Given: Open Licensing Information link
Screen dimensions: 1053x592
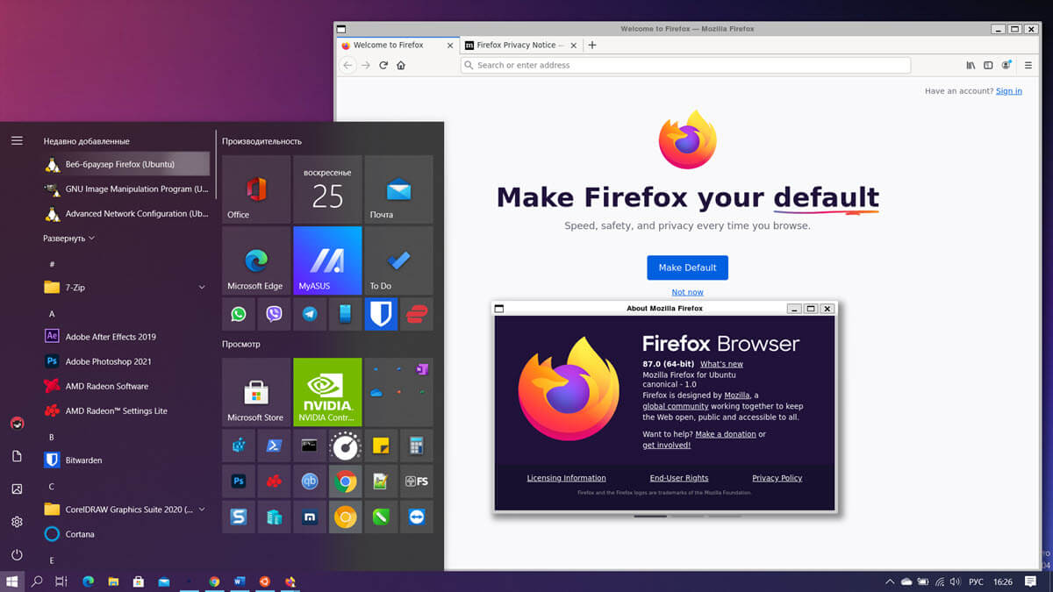Looking at the screenshot, I should coord(566,478).
